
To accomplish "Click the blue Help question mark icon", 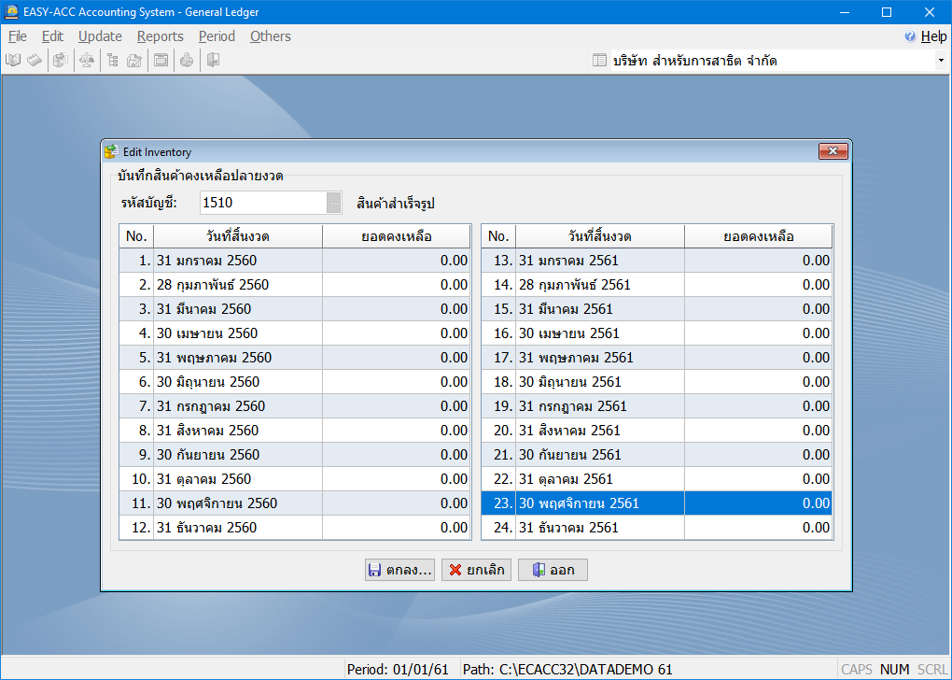I will point(910,36).
